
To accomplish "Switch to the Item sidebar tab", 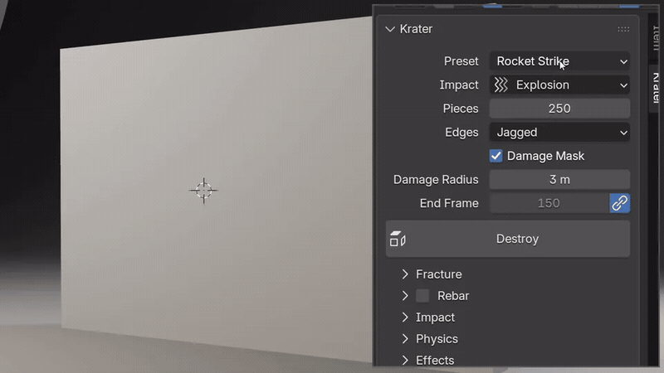I will coord(655,38).
